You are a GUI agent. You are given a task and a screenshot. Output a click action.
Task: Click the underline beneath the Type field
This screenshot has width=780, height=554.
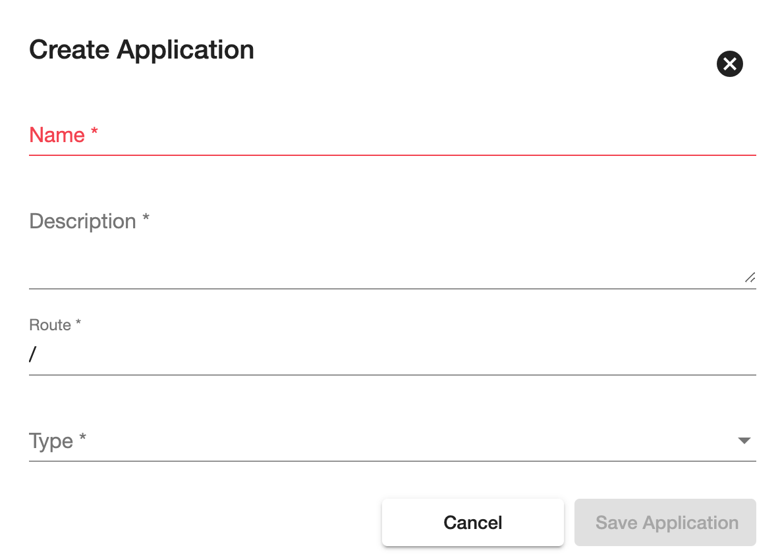pyautogui.click(x=392, y=461)
